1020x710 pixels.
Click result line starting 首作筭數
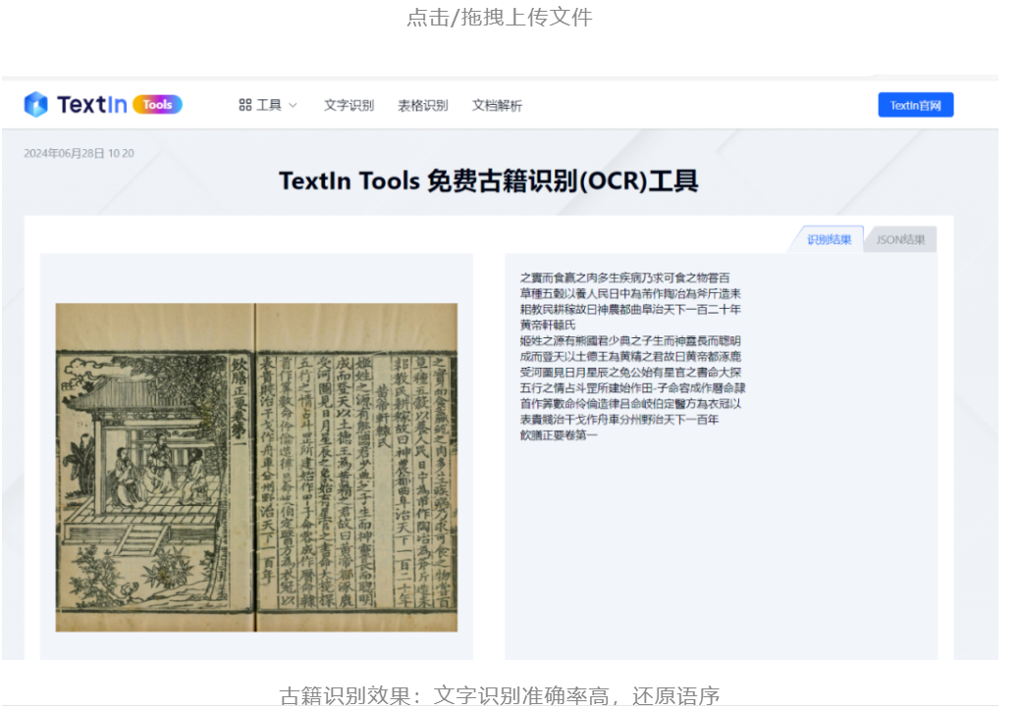630,403
